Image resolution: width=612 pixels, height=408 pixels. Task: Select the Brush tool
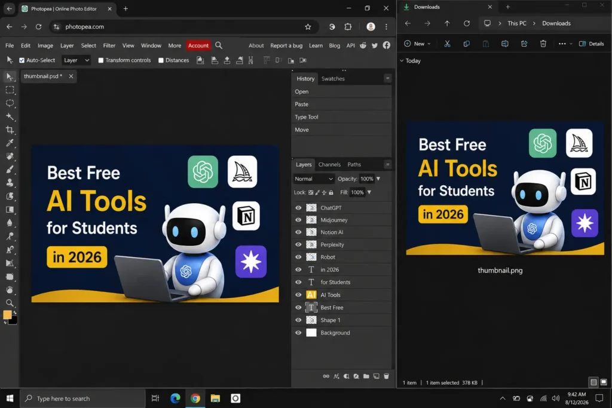[x=10, y=169]
